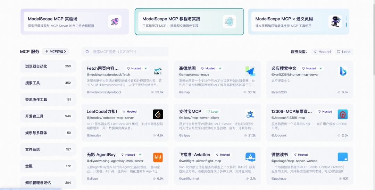Click the 微信读书 blue chat logo

[342, 157]
